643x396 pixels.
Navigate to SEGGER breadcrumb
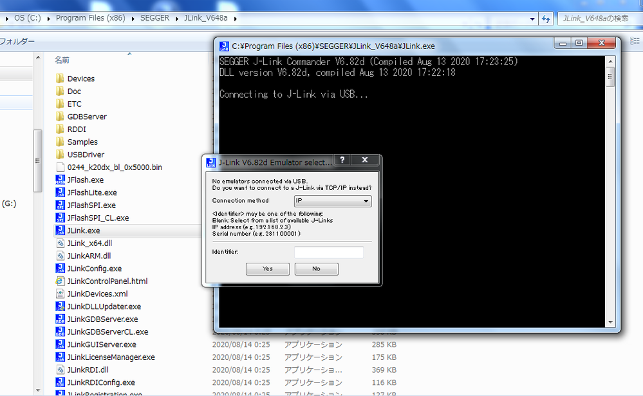[x=154, y=18]
